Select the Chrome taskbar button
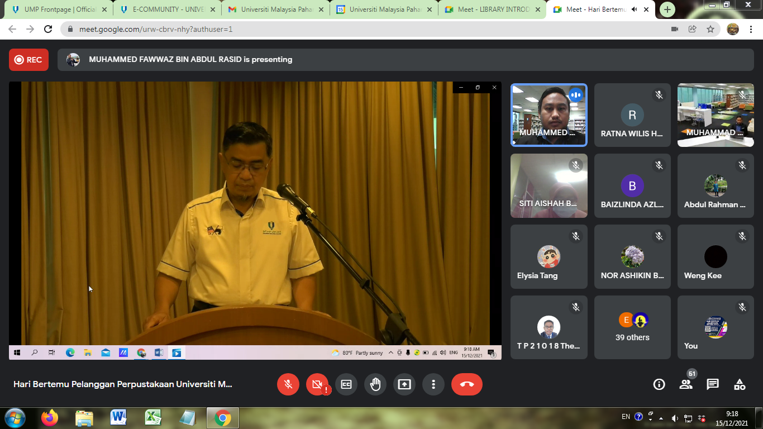The width and height of the screenshot is (763, 429). coord(223,418)
